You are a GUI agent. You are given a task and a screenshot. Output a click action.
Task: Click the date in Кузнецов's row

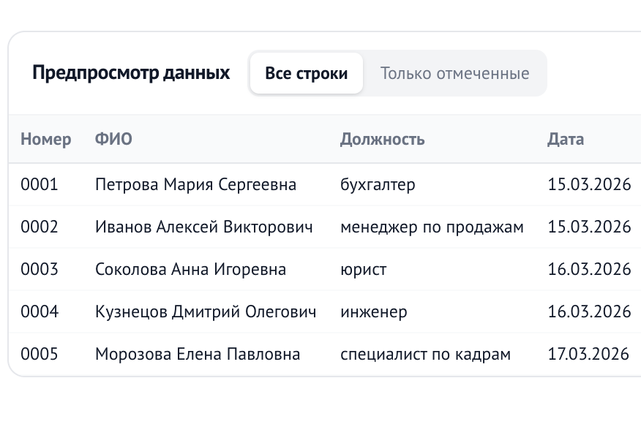[589, 311]
